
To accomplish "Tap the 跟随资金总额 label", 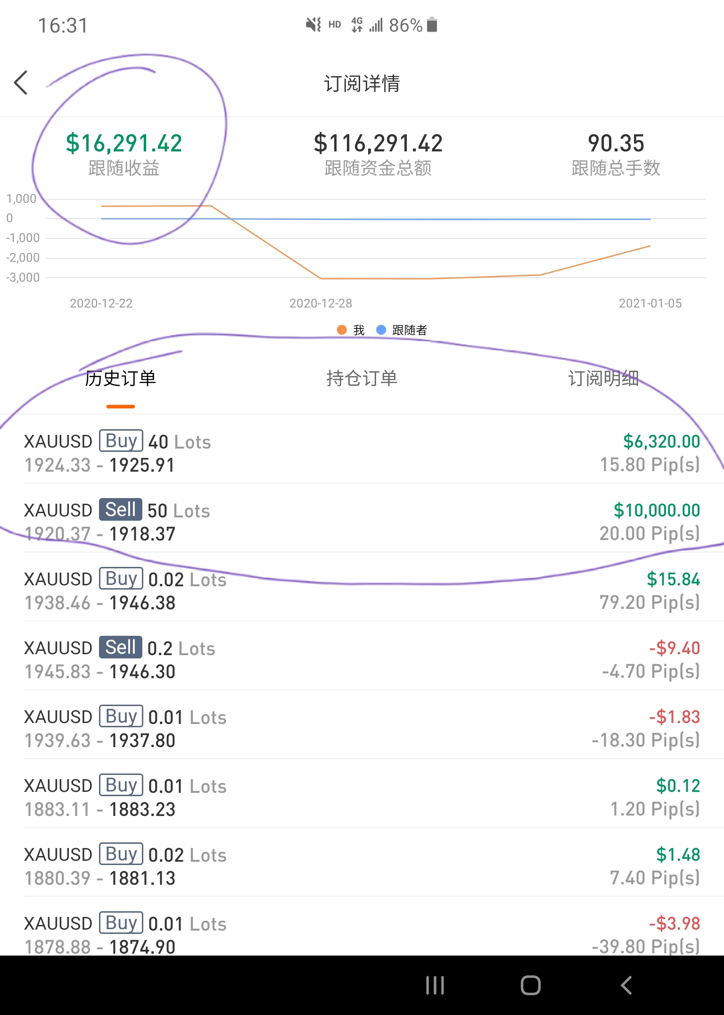I will point(378,168).
